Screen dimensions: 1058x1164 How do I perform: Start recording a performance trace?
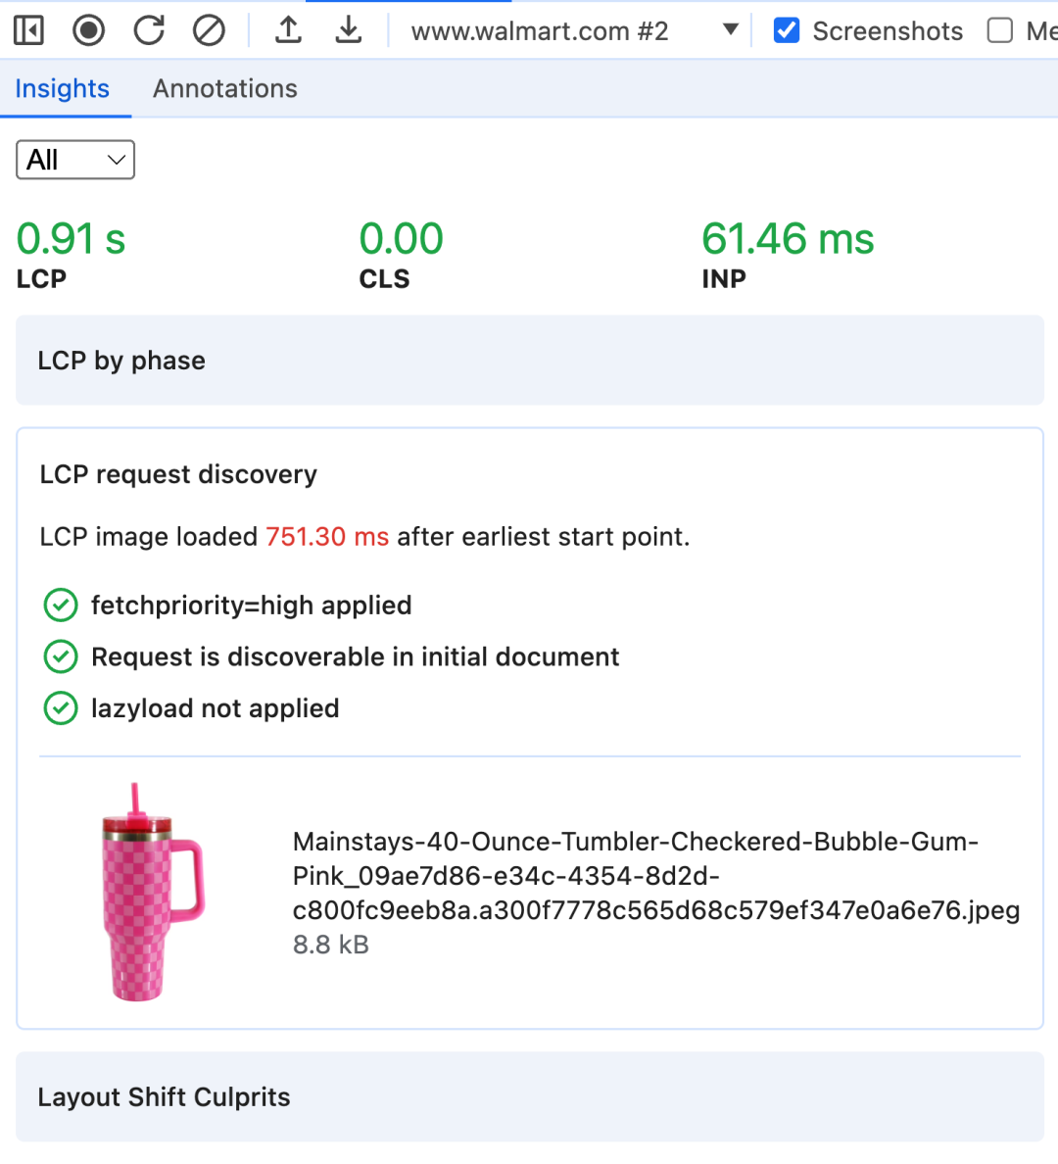(88, 31)
